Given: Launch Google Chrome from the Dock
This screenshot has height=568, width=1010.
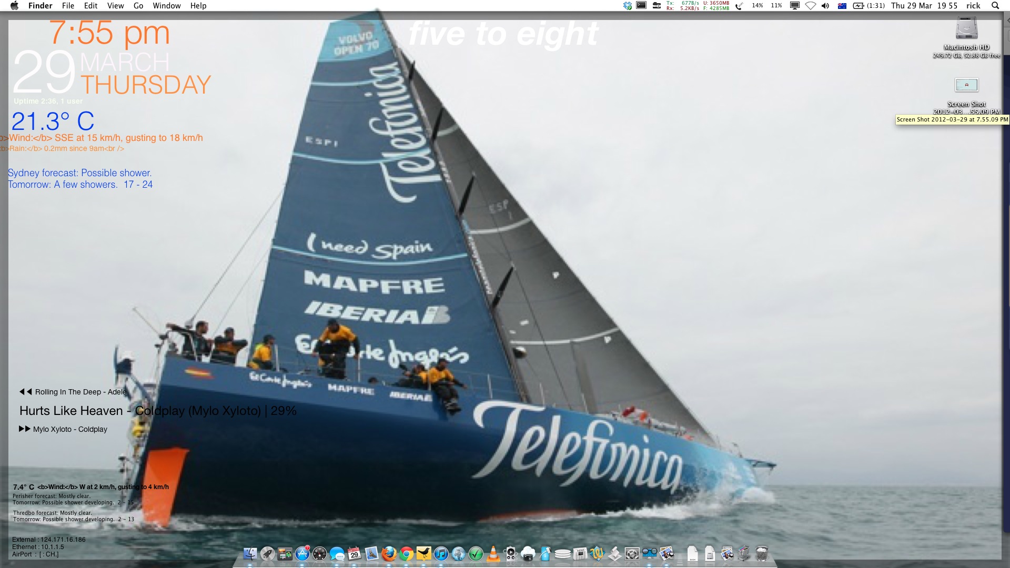Looking at the screenshot, I should [x=406, y=553].
